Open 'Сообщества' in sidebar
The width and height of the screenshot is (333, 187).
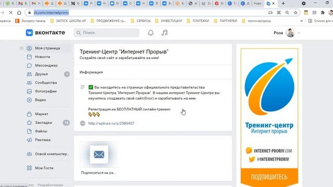46,83
